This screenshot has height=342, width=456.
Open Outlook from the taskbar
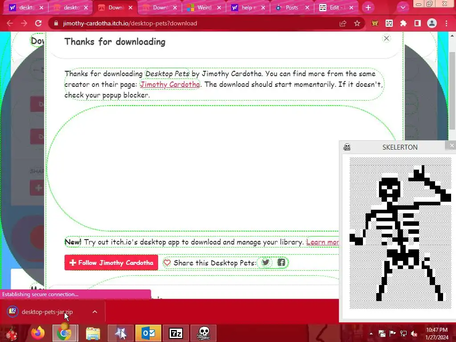tap(148, 333)
